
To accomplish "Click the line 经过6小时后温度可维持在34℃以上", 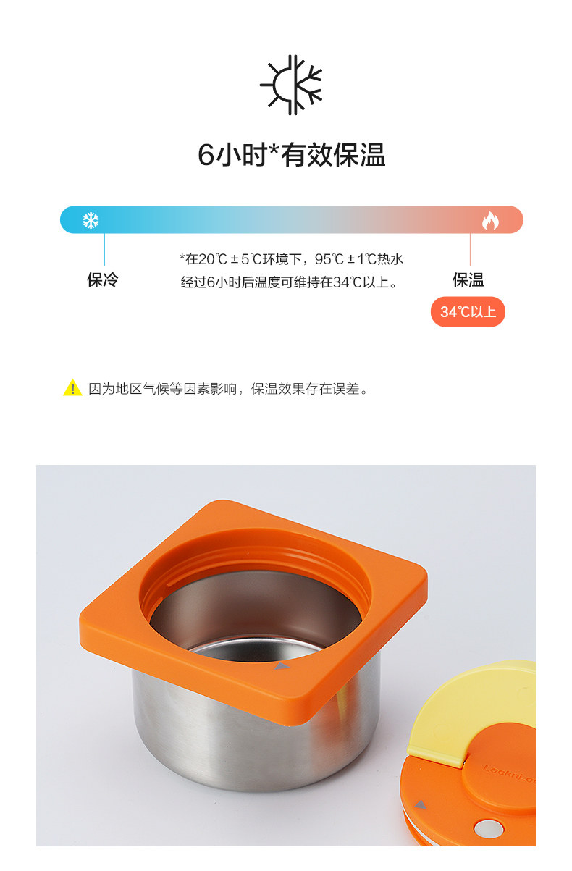I will tap(291, 282).
